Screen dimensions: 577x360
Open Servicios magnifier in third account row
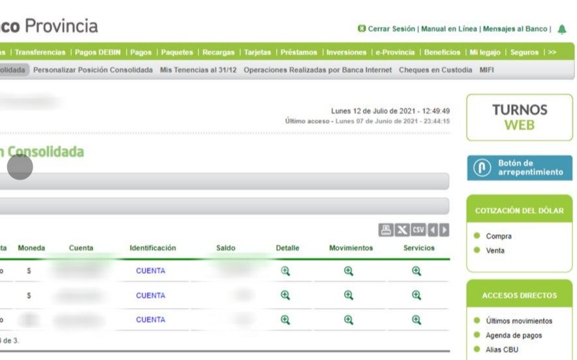click(x=416, y=320)
